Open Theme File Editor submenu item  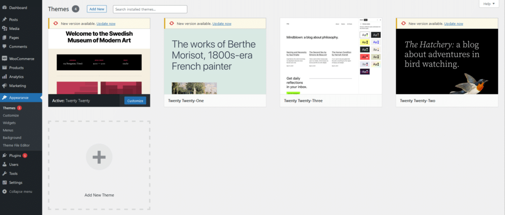(x=16, y=145)
